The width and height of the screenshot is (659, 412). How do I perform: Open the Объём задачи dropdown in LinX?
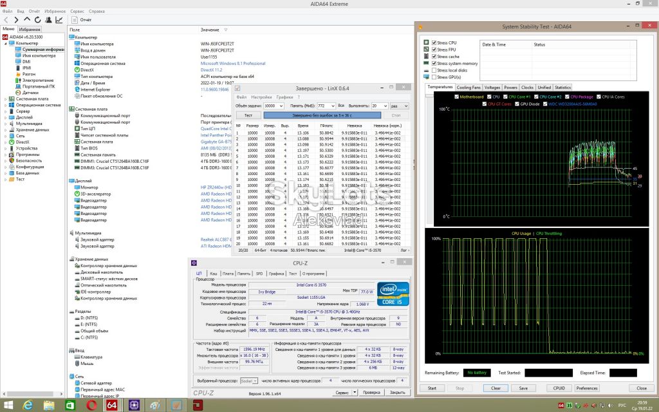click(281, 106)
